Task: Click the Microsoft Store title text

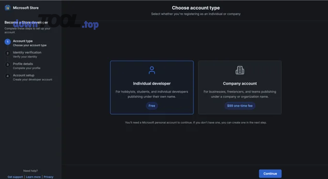Action: click(26, 8)
